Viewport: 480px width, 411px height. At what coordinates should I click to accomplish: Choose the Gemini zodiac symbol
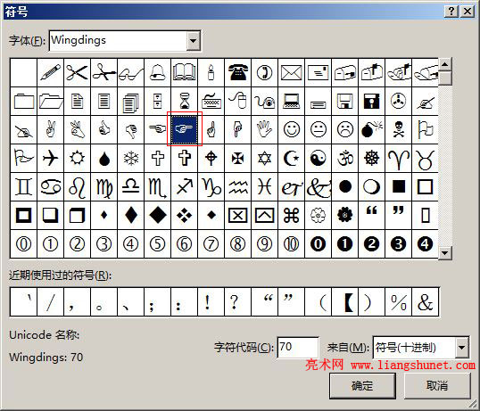click(x=23, y=186)
